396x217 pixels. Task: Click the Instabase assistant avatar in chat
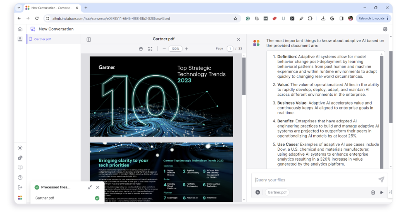[256, 43]
